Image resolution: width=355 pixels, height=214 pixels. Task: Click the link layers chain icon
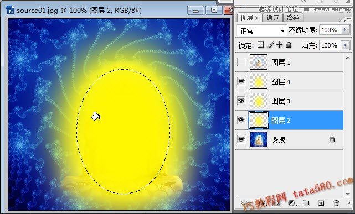246,203
